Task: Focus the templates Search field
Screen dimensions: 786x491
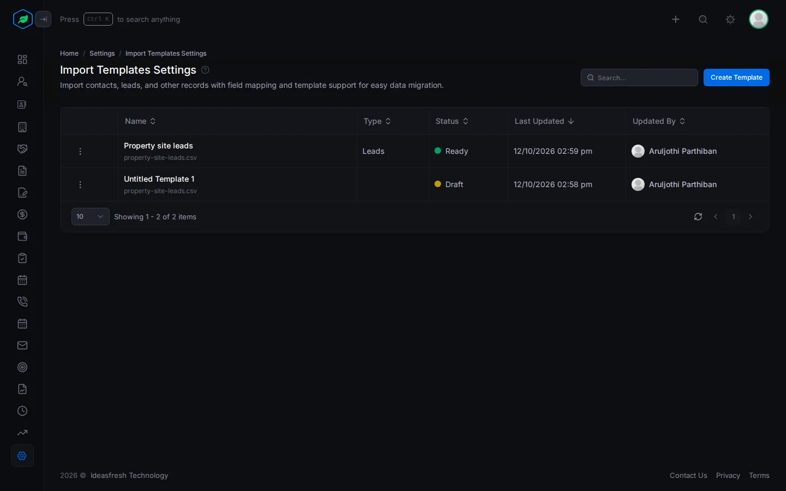Action: 639,77
